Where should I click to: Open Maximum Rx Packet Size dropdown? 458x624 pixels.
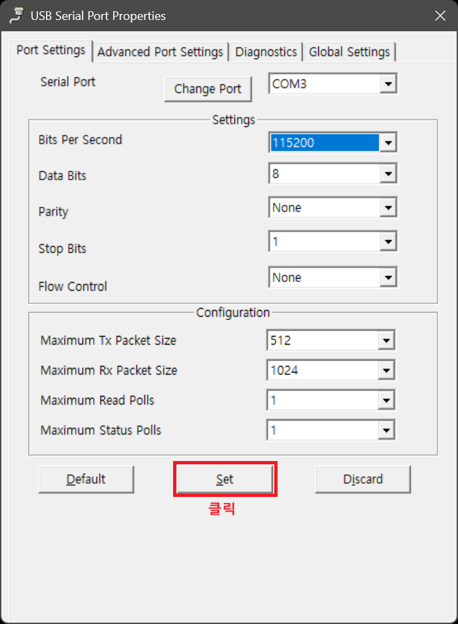pos(385,371)
